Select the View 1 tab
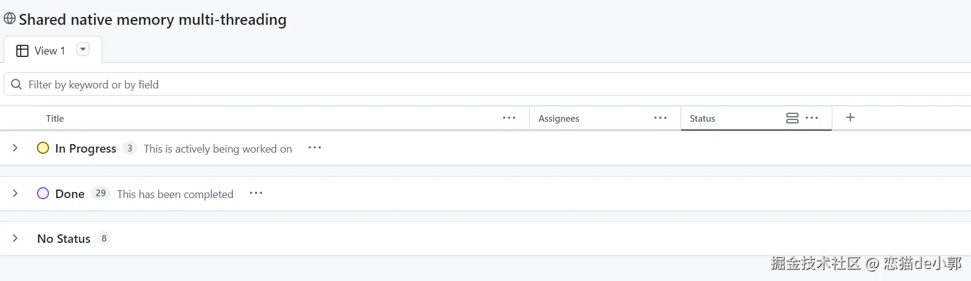Viewport: 971px width, 281px height. coord(53,50)
